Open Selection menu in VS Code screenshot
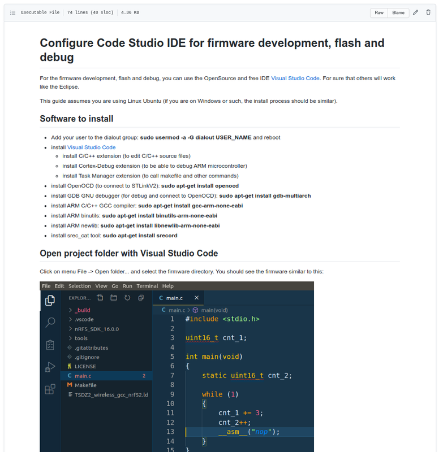 point(79,286)
